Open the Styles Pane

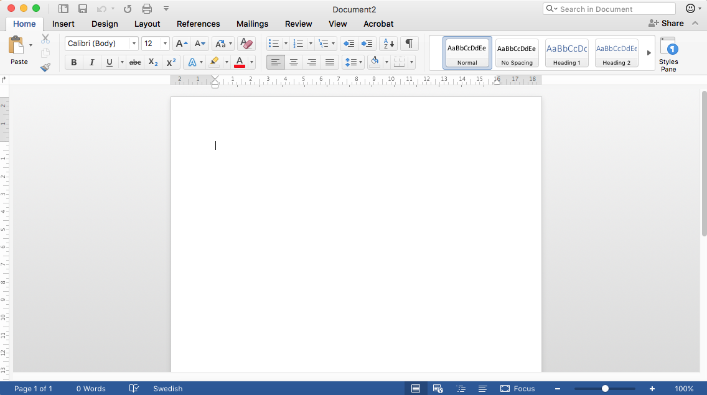tap(668, 54)
